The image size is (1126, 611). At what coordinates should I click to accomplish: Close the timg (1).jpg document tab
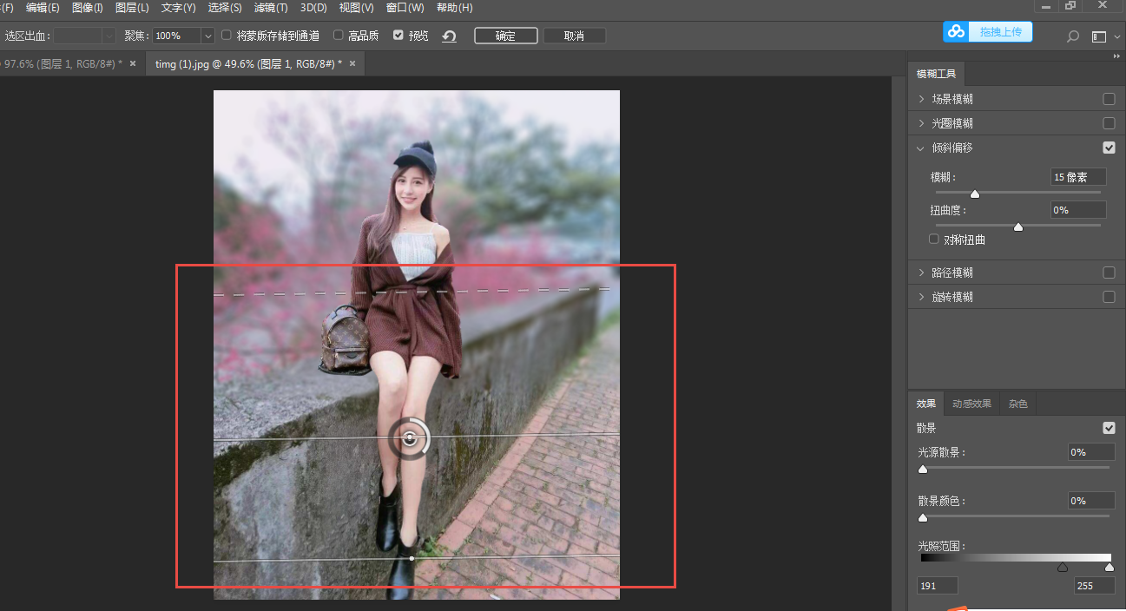(x=352, y=63)
